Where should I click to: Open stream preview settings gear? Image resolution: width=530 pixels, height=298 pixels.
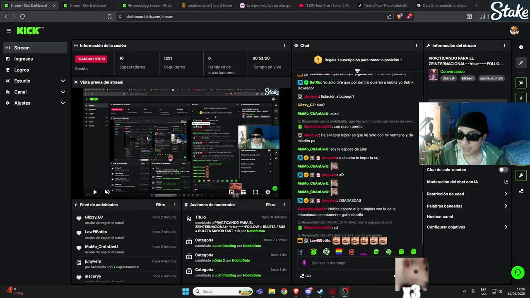pyautogui.click(x=267, y=192)
